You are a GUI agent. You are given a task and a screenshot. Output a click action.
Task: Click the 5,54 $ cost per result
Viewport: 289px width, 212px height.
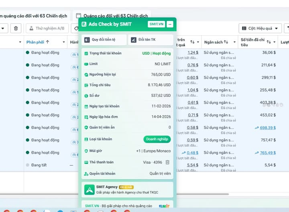193,165
